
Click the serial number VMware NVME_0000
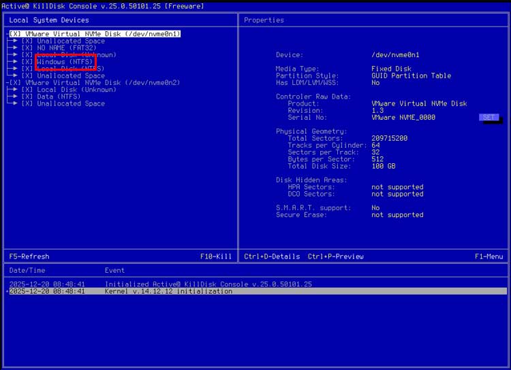tap(403, 118)
